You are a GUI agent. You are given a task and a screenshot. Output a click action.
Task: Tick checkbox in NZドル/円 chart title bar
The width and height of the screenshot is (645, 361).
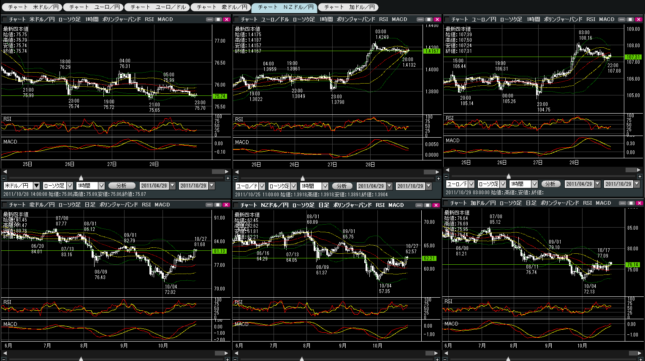click(236, 205)
